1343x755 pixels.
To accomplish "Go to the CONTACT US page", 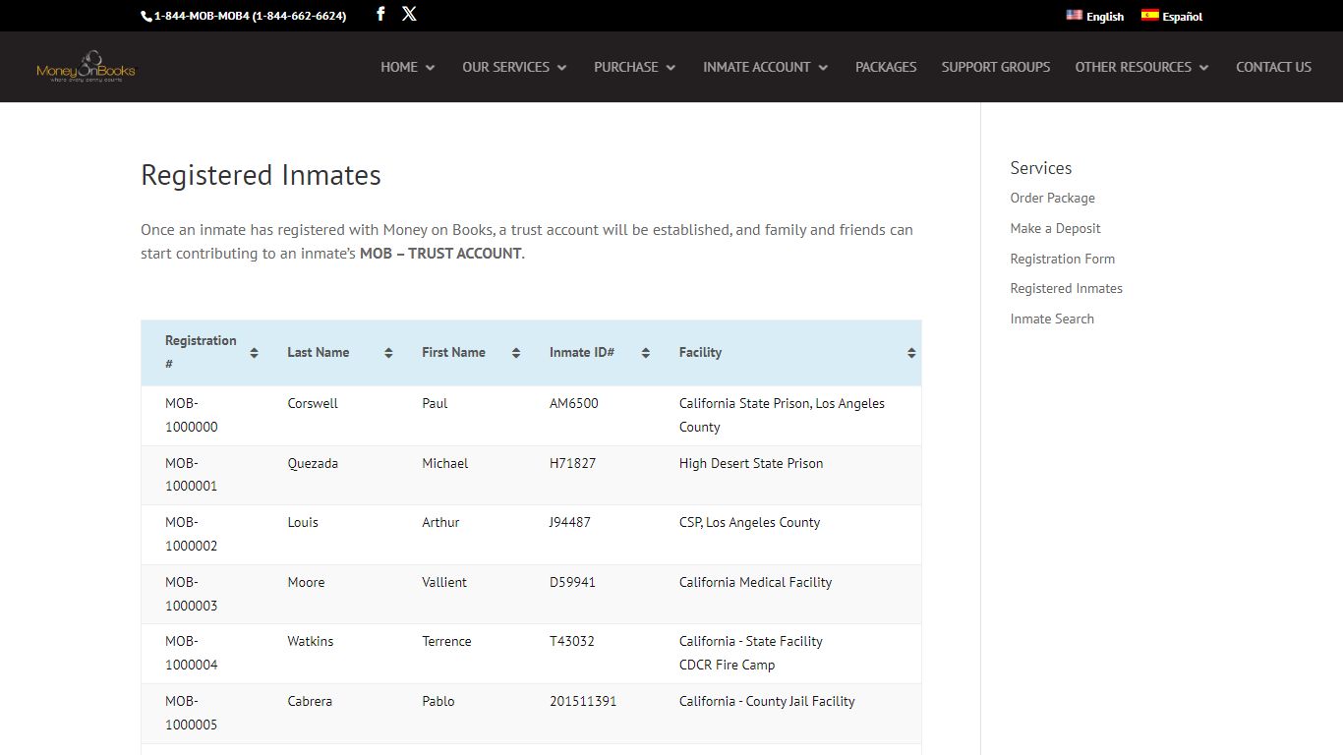I will (x=1274, y=67).
